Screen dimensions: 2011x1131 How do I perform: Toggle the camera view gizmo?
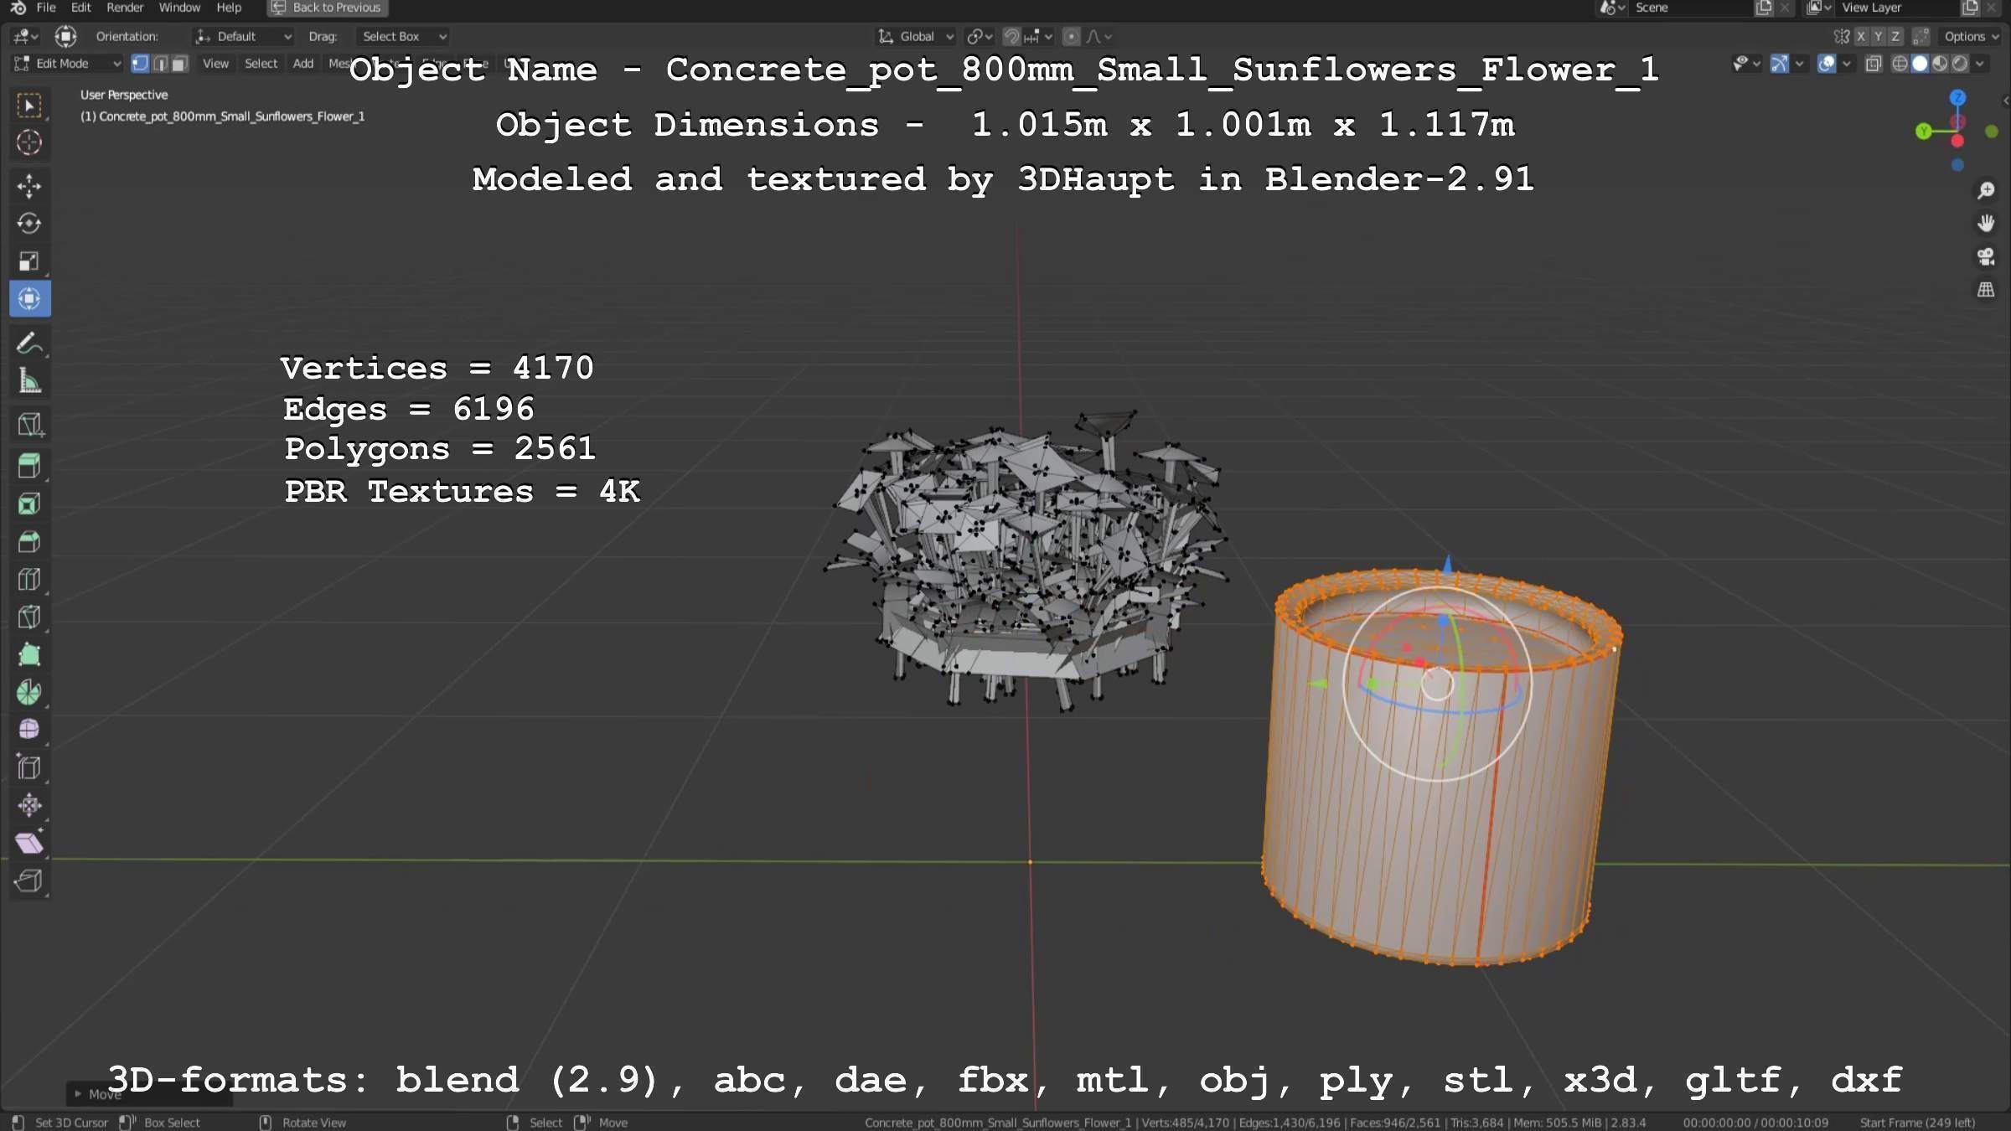(1986, 256)
